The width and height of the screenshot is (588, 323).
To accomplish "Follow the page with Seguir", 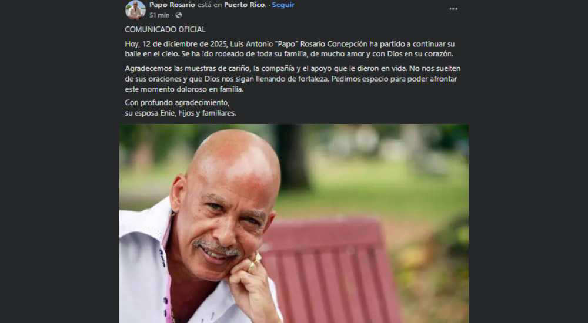I will pyautogui.click(x=283, y=5).
